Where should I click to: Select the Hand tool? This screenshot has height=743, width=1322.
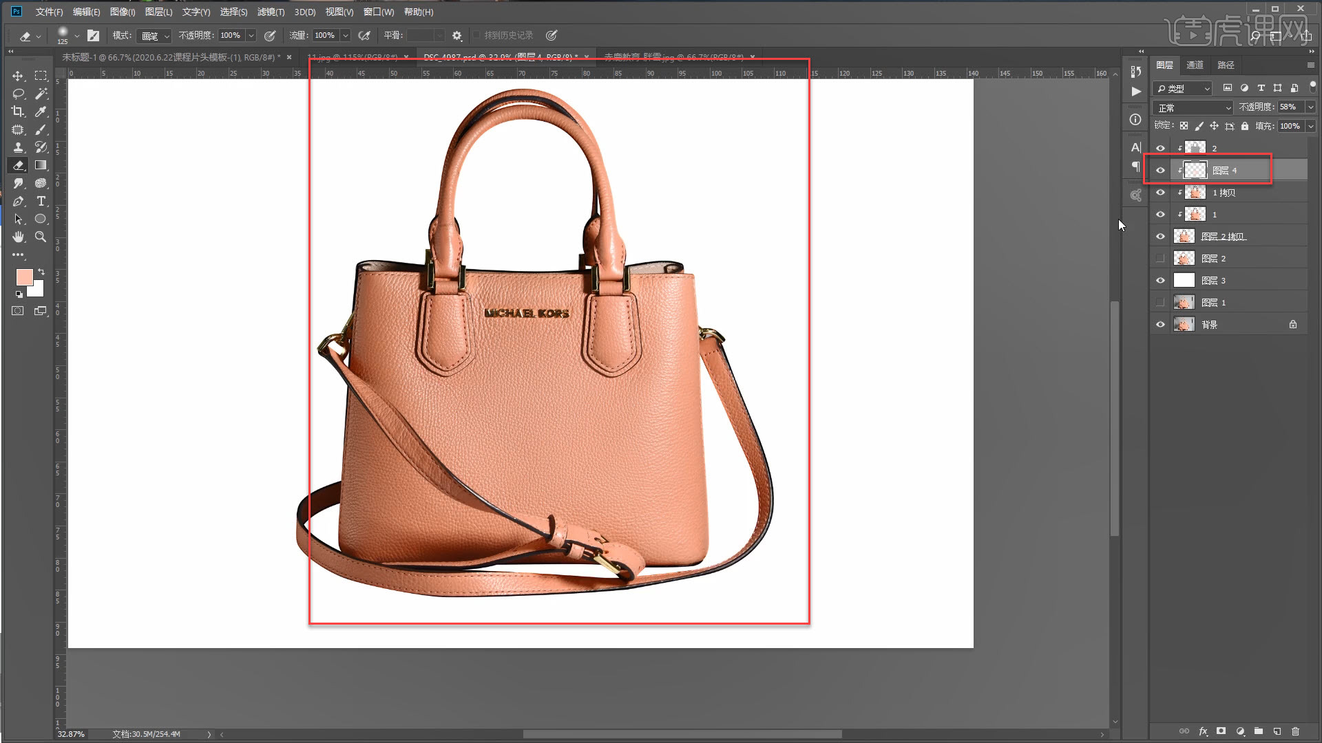(18, 237)
